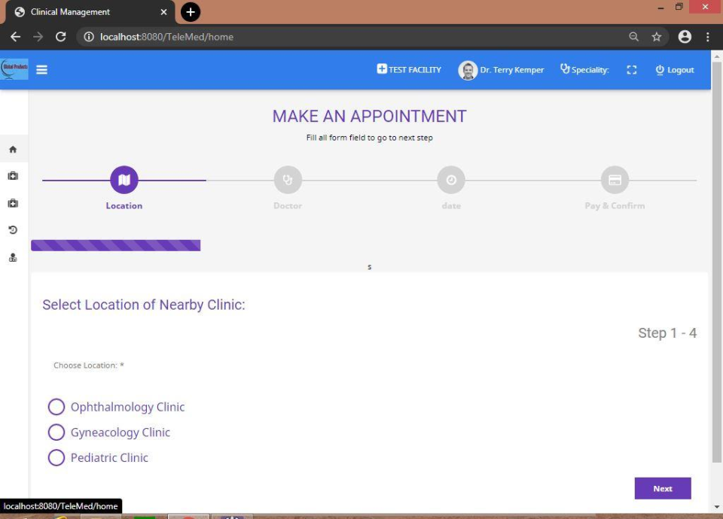
Task: Open the hamburger menu next to the logo
Action: pyautogui.click(x=41, y=69)
